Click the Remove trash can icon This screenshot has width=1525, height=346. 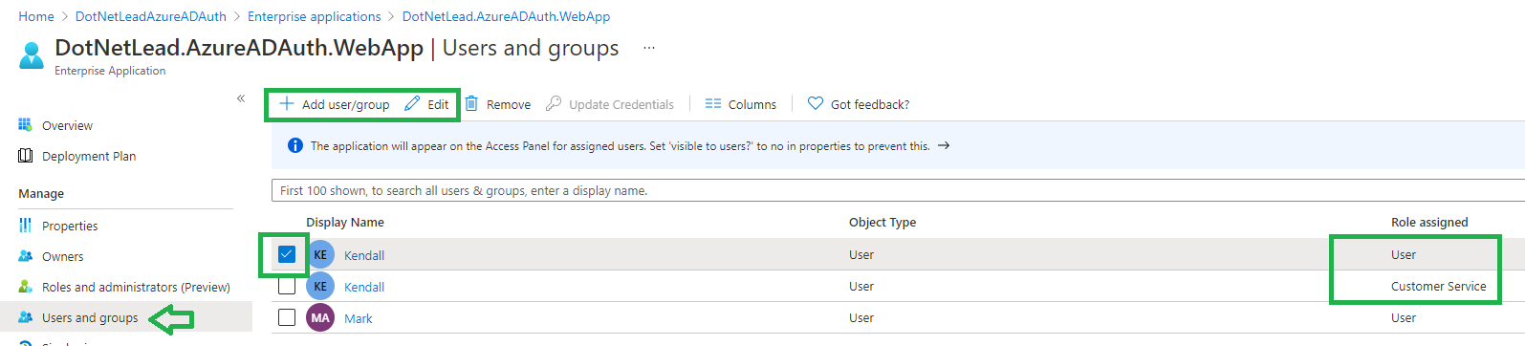(x=471, y=103)
